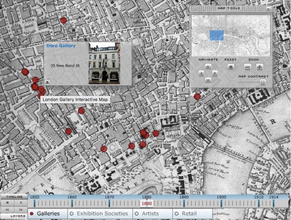This screenshot has width=291, height=220.
Task: Zoom out with the minus button
Action: (x=248, y=68)
